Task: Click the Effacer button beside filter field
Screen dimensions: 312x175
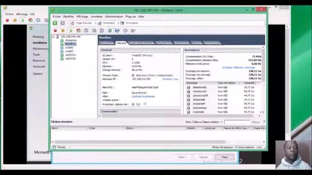Action: pyautogui.click(x=255, y=122)
